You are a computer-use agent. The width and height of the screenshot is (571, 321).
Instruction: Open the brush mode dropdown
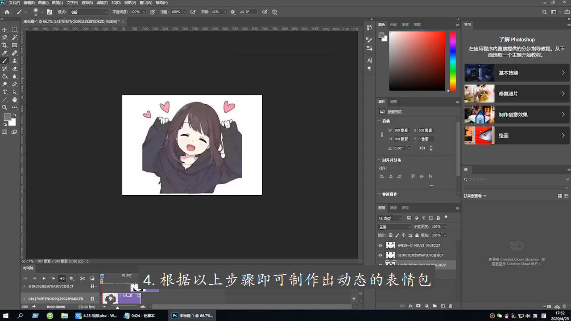coord(89,12)
